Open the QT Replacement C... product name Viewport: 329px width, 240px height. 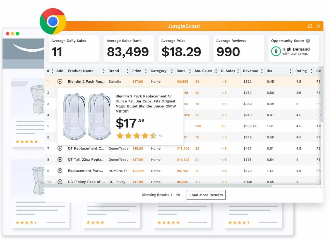pyautogui.click(x=86, y=148)
